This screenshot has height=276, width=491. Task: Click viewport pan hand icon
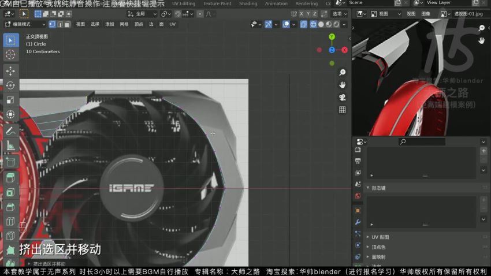click(x=343, y=85)
